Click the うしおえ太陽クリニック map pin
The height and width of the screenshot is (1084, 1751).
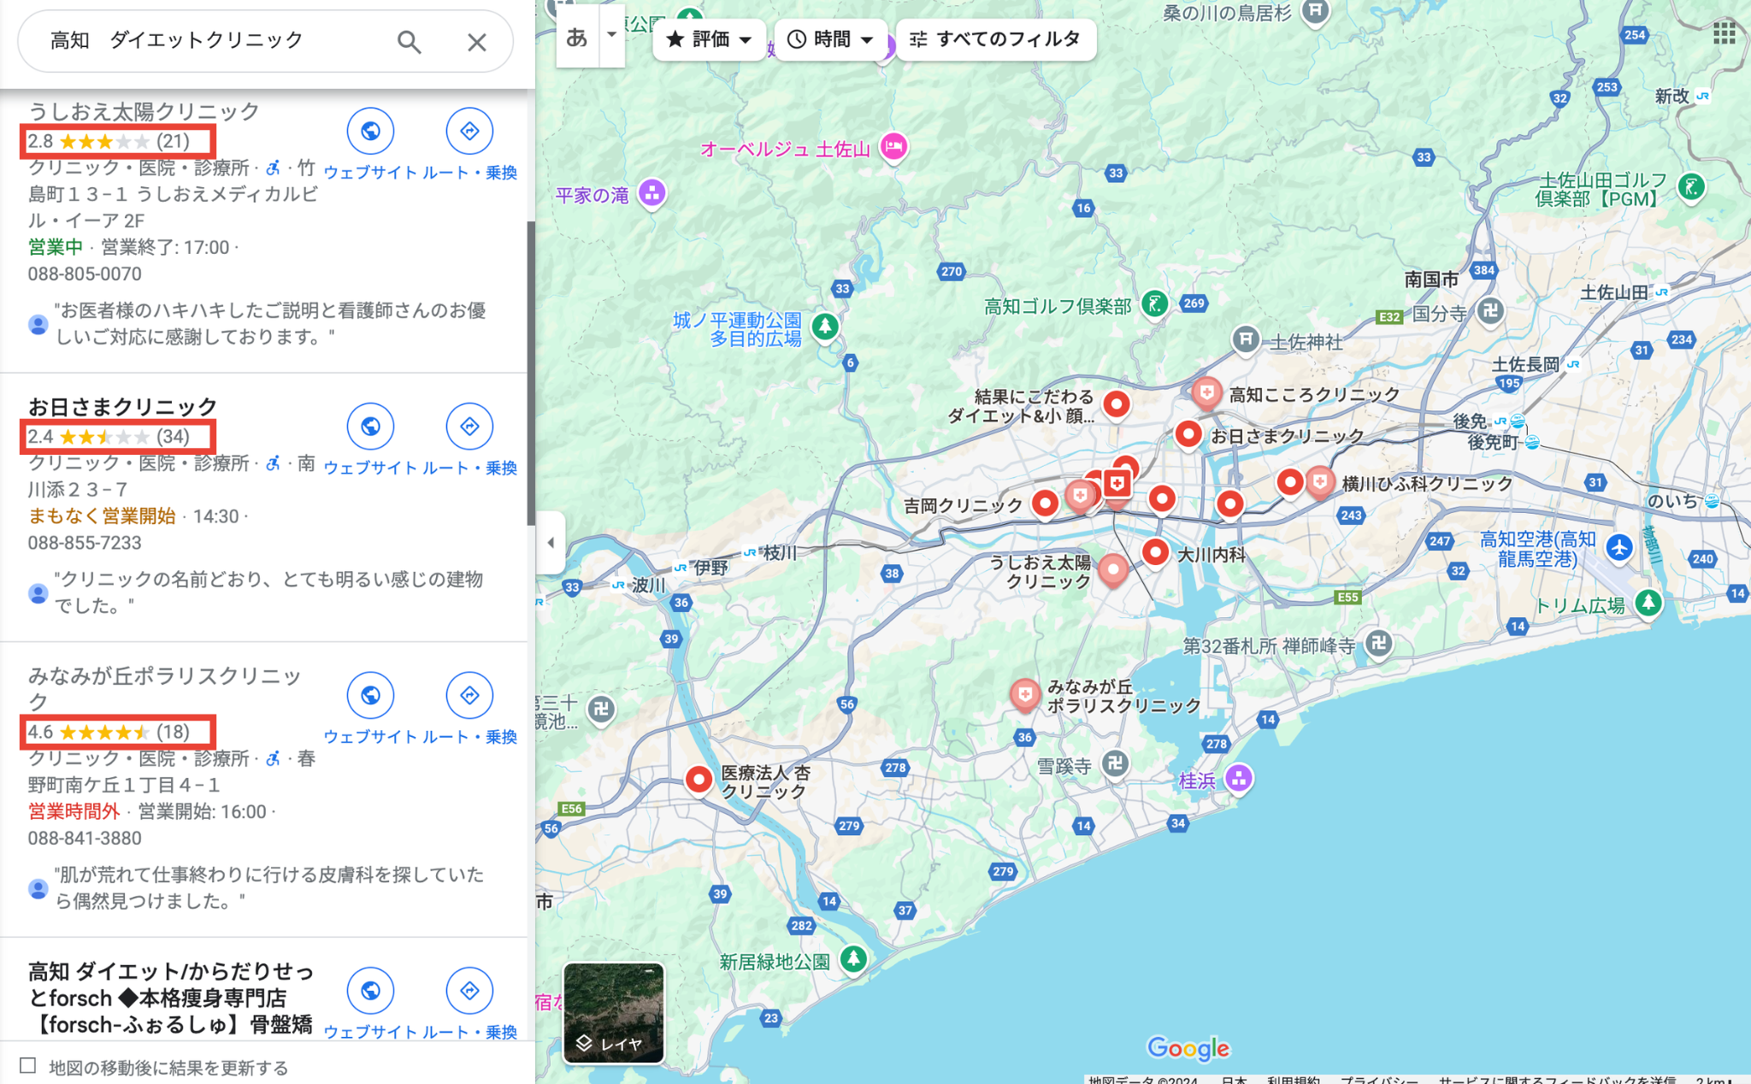(1112, 569)
